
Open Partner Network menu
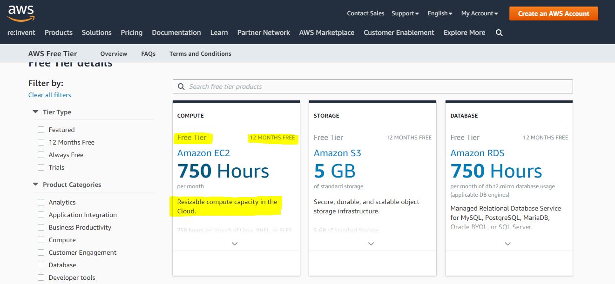[264, 33]
